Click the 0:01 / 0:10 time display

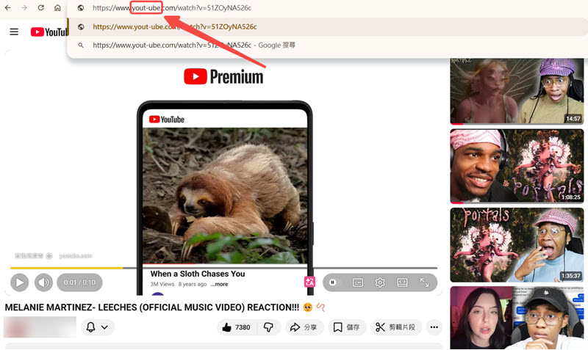79,282
